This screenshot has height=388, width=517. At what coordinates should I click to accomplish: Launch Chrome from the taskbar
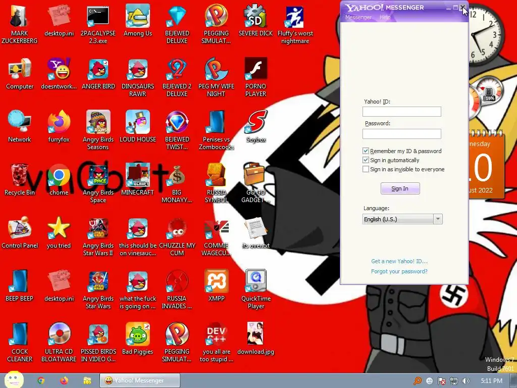41,380
